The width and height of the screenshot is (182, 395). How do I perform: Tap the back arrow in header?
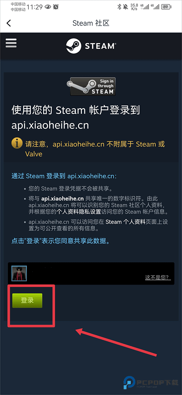[x=9, y=23]
